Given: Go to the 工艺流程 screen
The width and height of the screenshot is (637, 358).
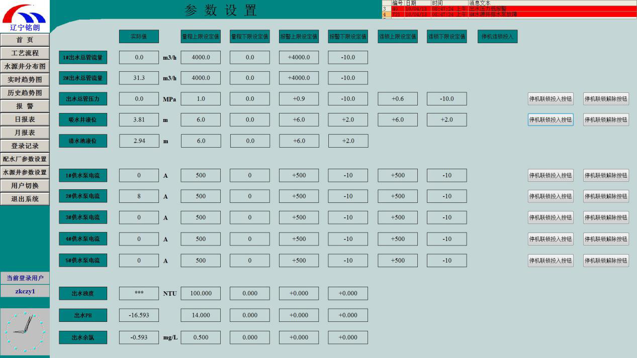Looking at the screenshot, I should pyautogui.click(x=25, y=53).
